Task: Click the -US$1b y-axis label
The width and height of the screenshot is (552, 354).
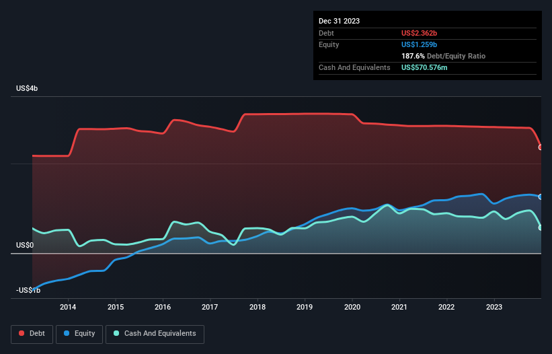Action: tap(28, 290)
